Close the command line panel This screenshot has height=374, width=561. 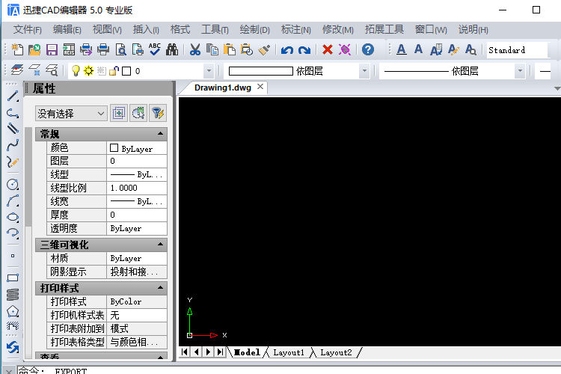coord(9,371)
